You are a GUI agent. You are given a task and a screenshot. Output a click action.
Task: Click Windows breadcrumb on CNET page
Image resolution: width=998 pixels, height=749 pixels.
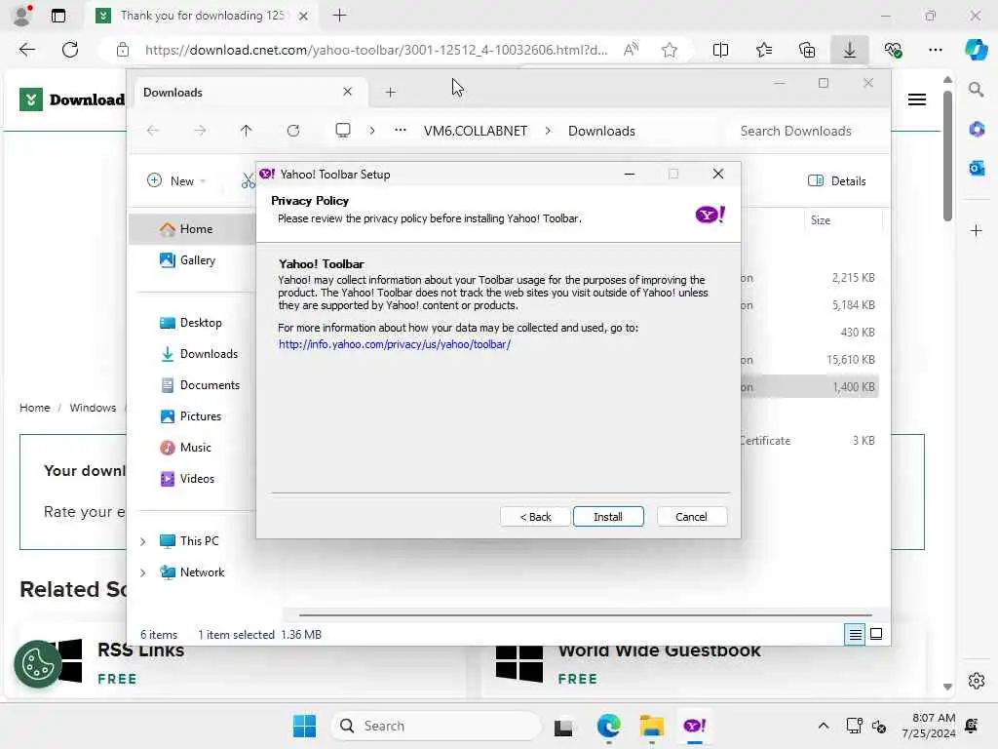(x=93, y=408)
